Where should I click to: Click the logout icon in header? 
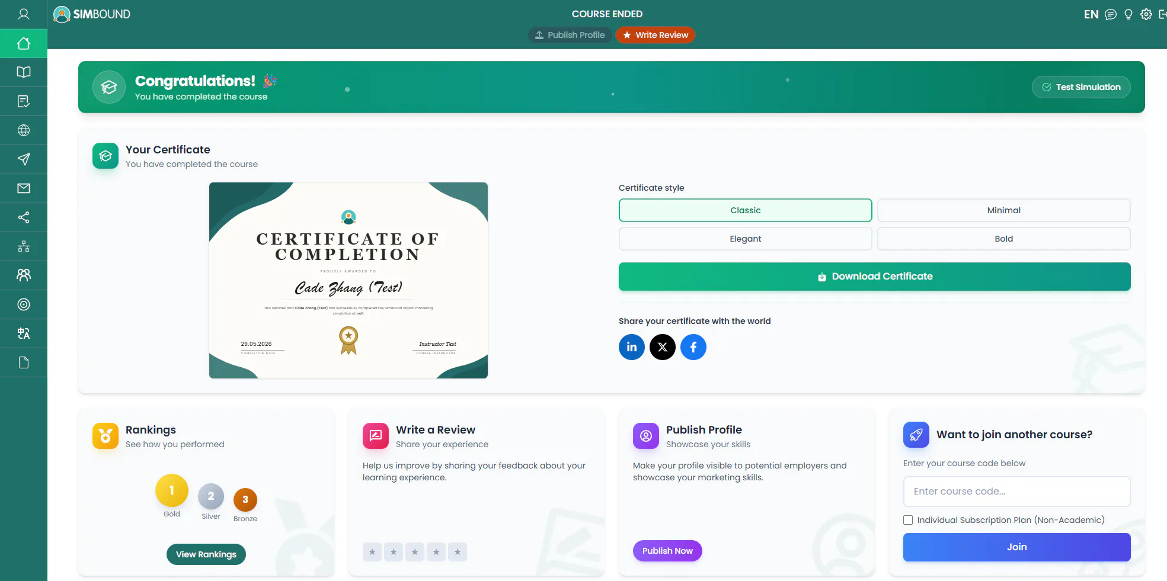(x=1162, y=14)
